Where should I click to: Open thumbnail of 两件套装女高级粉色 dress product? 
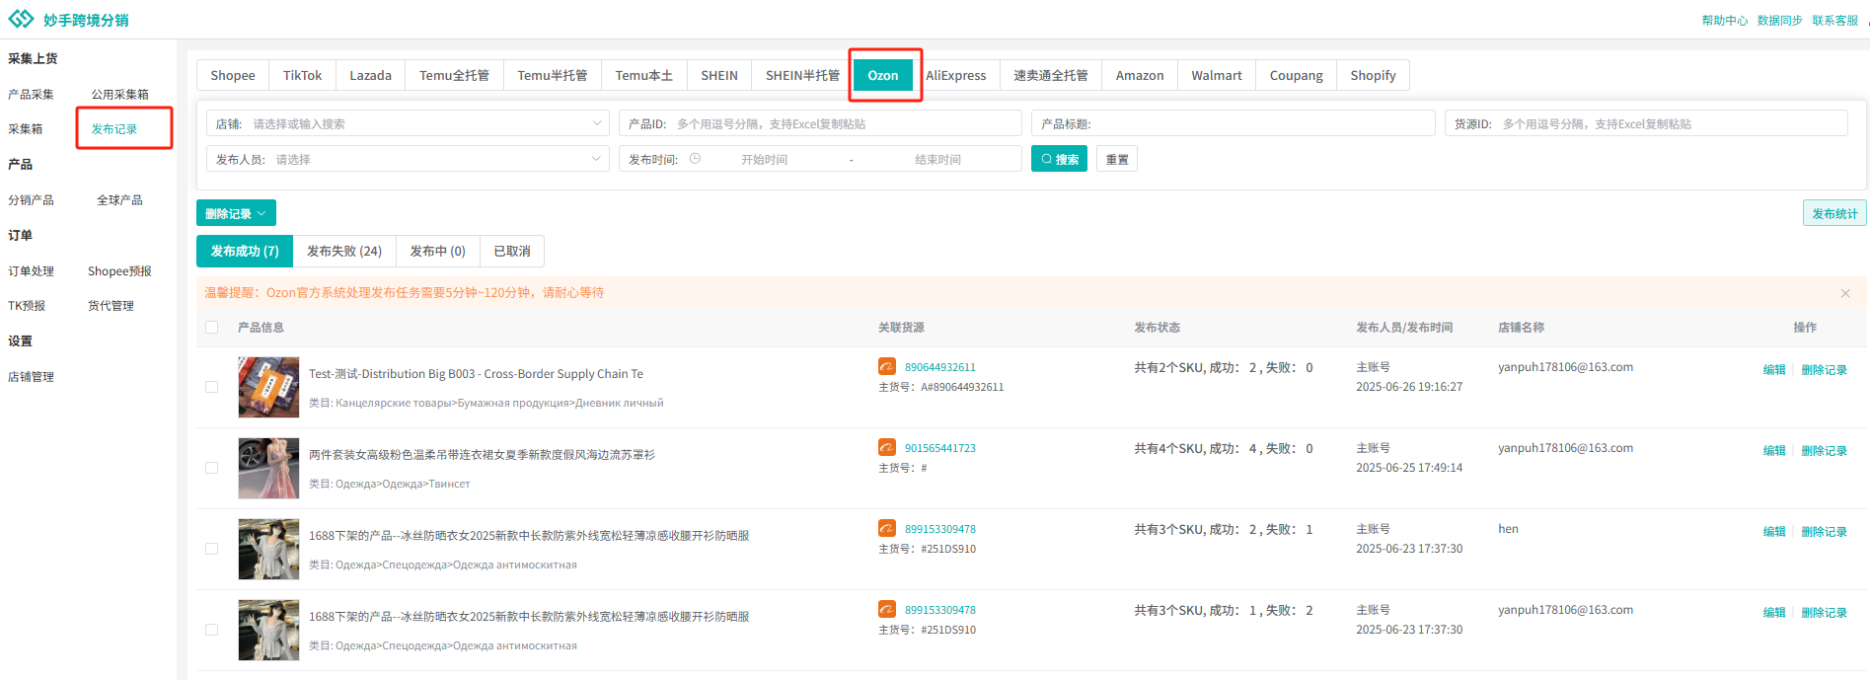[x=268, y=468]
